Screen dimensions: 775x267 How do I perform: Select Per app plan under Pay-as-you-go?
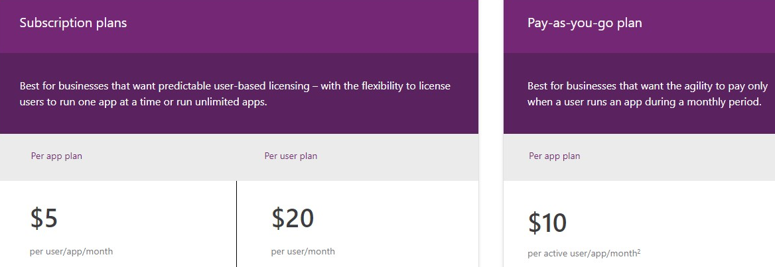point(554,156)
